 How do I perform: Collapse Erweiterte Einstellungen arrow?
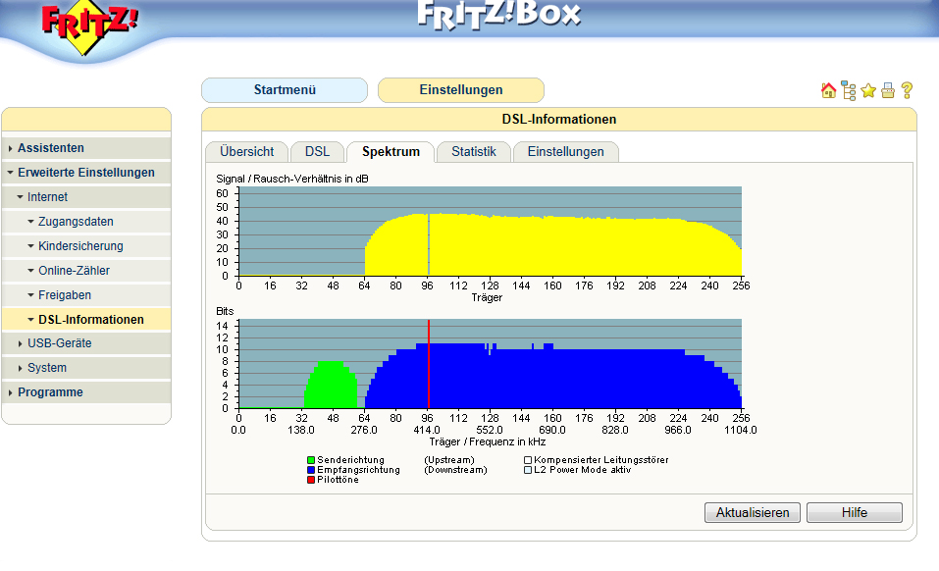pyautogui.click(x=10, y=173)
